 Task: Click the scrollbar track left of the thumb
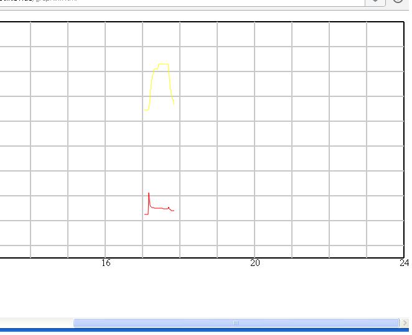click(37, 323)
